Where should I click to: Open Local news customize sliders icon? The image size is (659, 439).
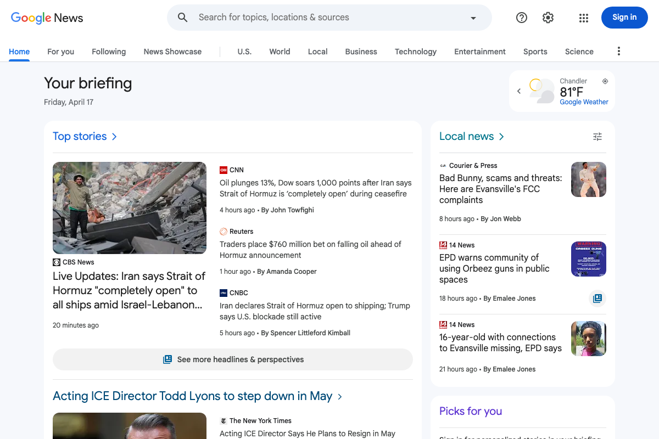click(597, 137)
